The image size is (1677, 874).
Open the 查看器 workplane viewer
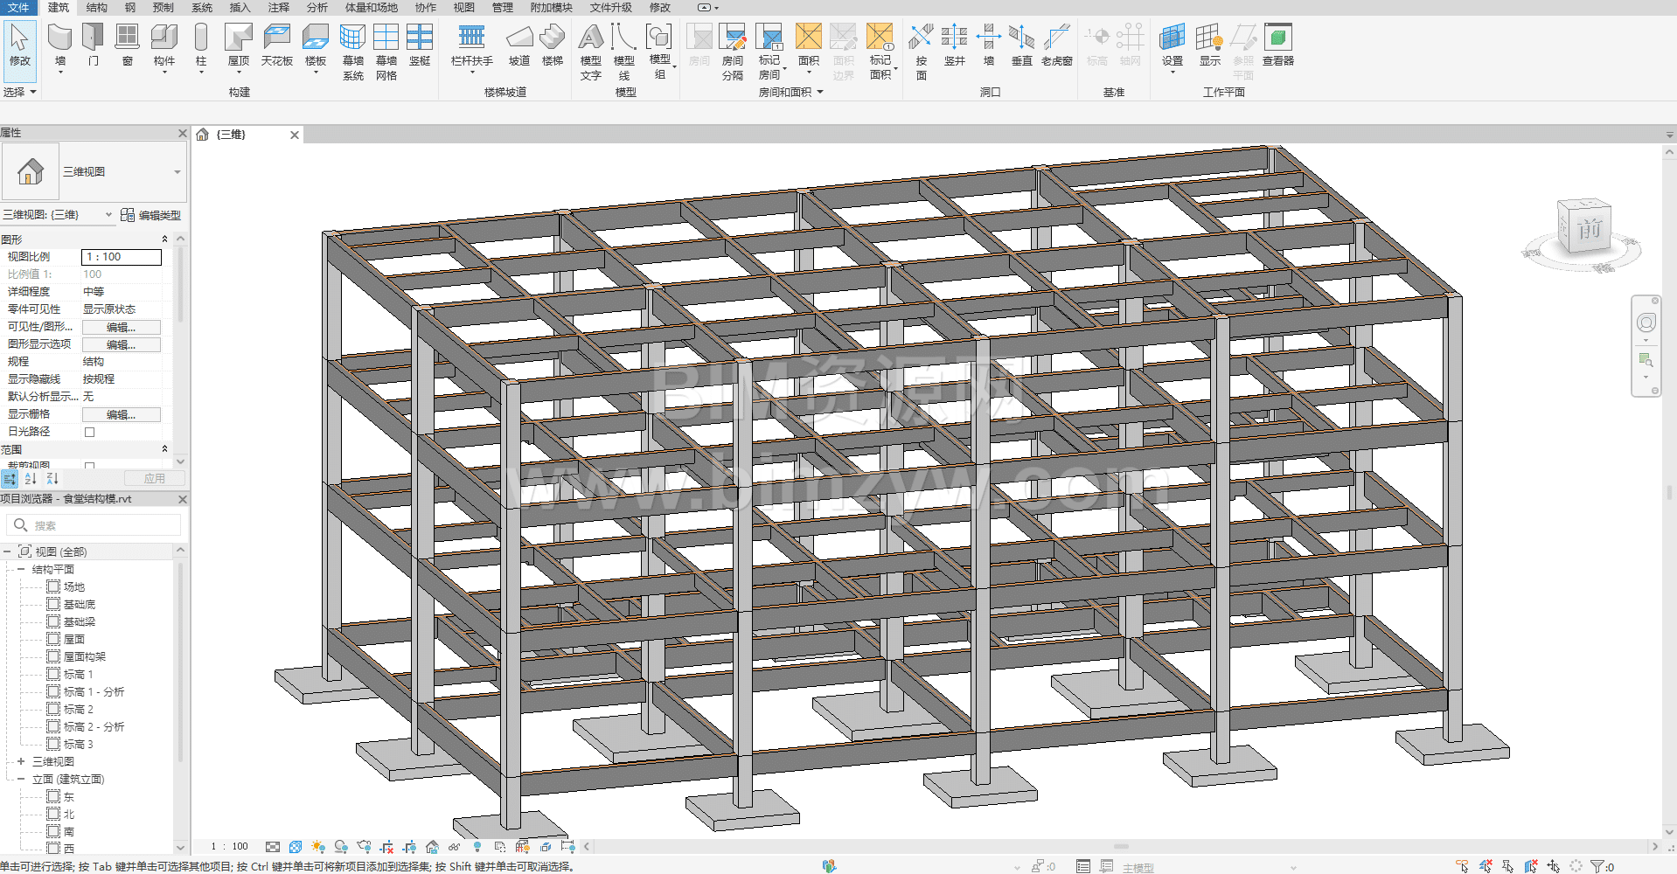[1277, 45]
